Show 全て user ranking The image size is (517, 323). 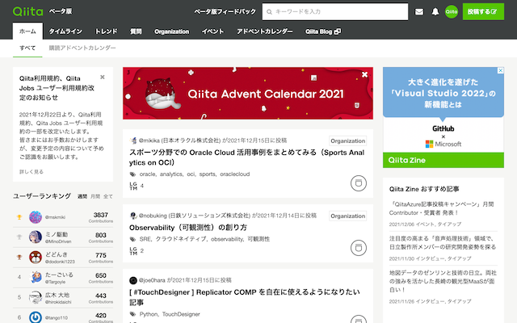click(108, 196)
